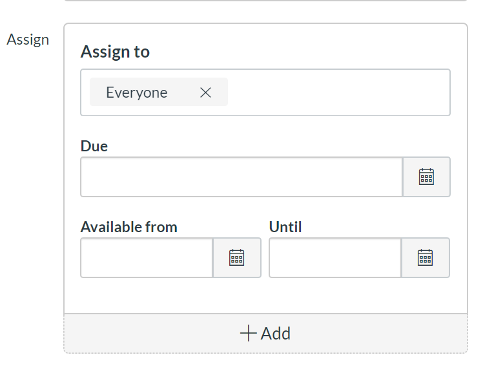494x377 pixels.
Task: Click the Due field label
Action: 94,146
